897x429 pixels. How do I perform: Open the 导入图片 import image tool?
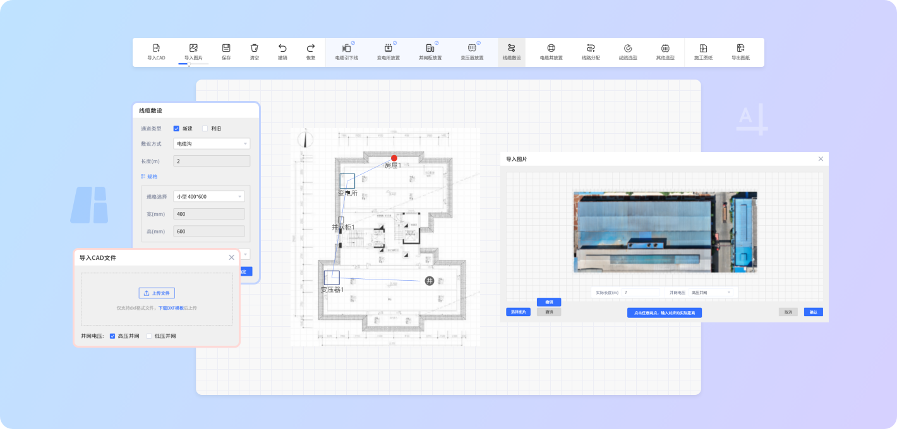(x=193, y=52)
